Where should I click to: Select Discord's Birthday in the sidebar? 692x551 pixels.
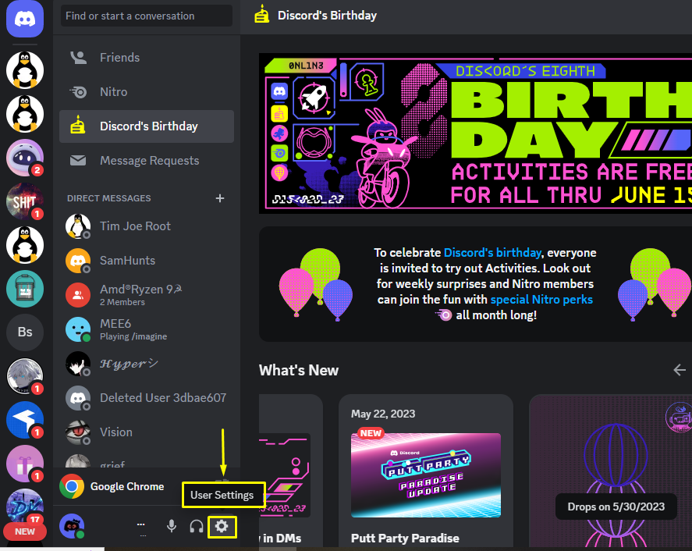147,126
